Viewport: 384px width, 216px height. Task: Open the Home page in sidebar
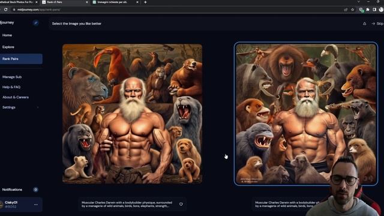pyautogui.click(x=7, y=35)
